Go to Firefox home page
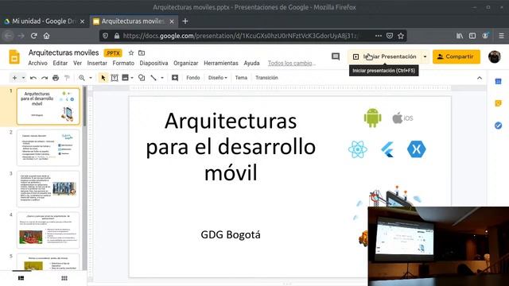 tap(47, 36)
